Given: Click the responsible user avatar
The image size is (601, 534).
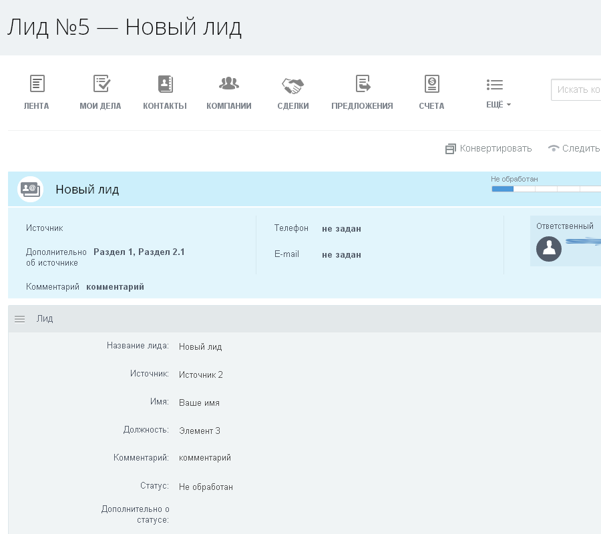Looking at the screenshot, I should (549, 249).
